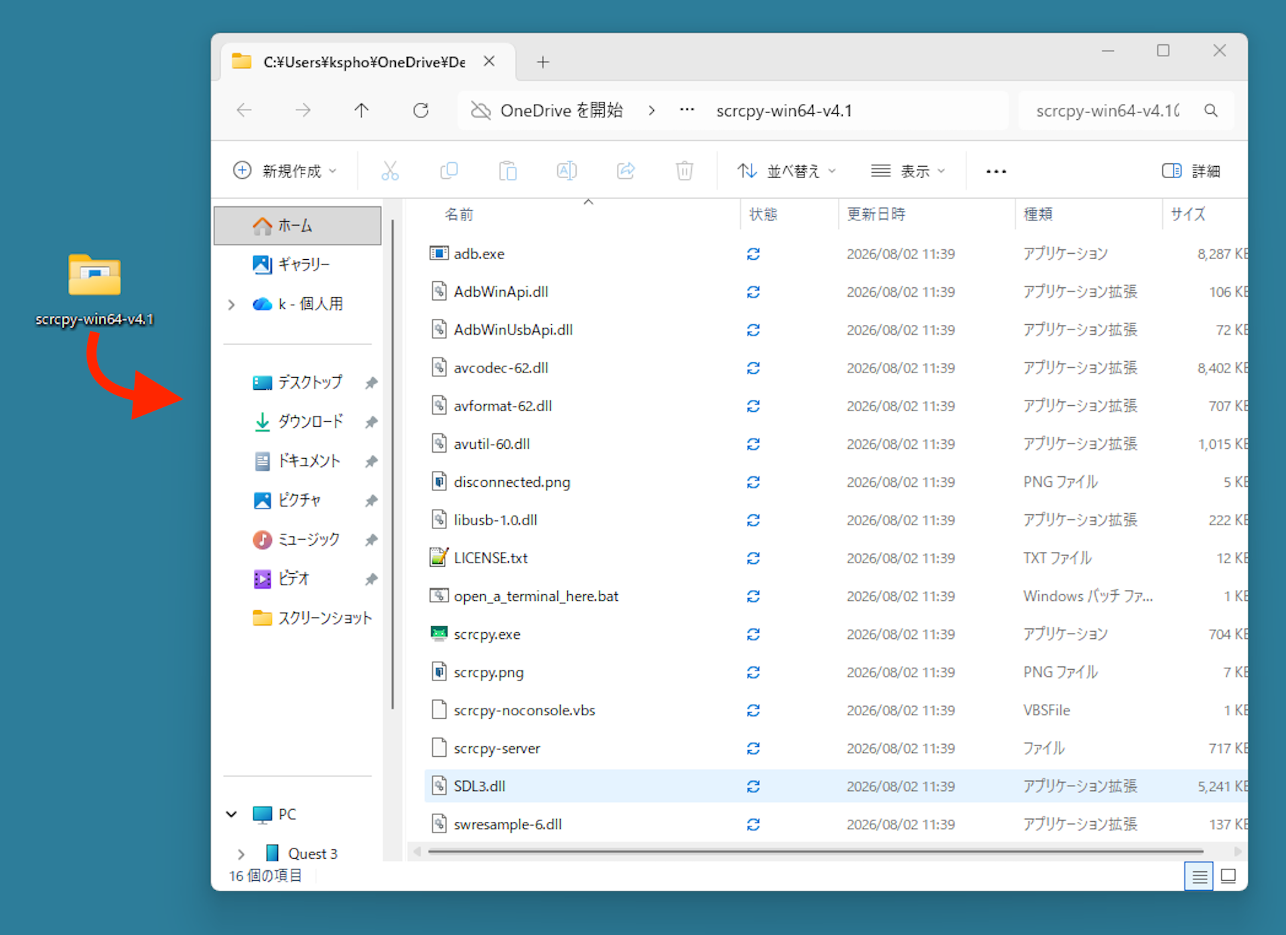1286x935 pixels.
Task: Select file name avcodec-62.dll
Action: pos(501,368)
